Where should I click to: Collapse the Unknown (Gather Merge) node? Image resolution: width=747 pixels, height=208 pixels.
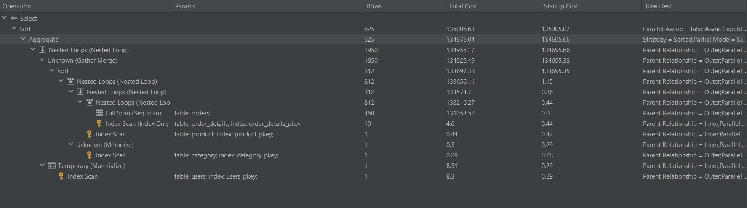coord(42,60)
